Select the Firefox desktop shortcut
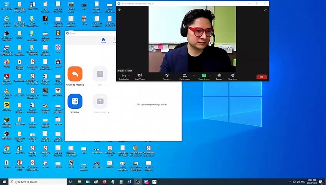This screenshot has height=185, width=326. point(7,63)
